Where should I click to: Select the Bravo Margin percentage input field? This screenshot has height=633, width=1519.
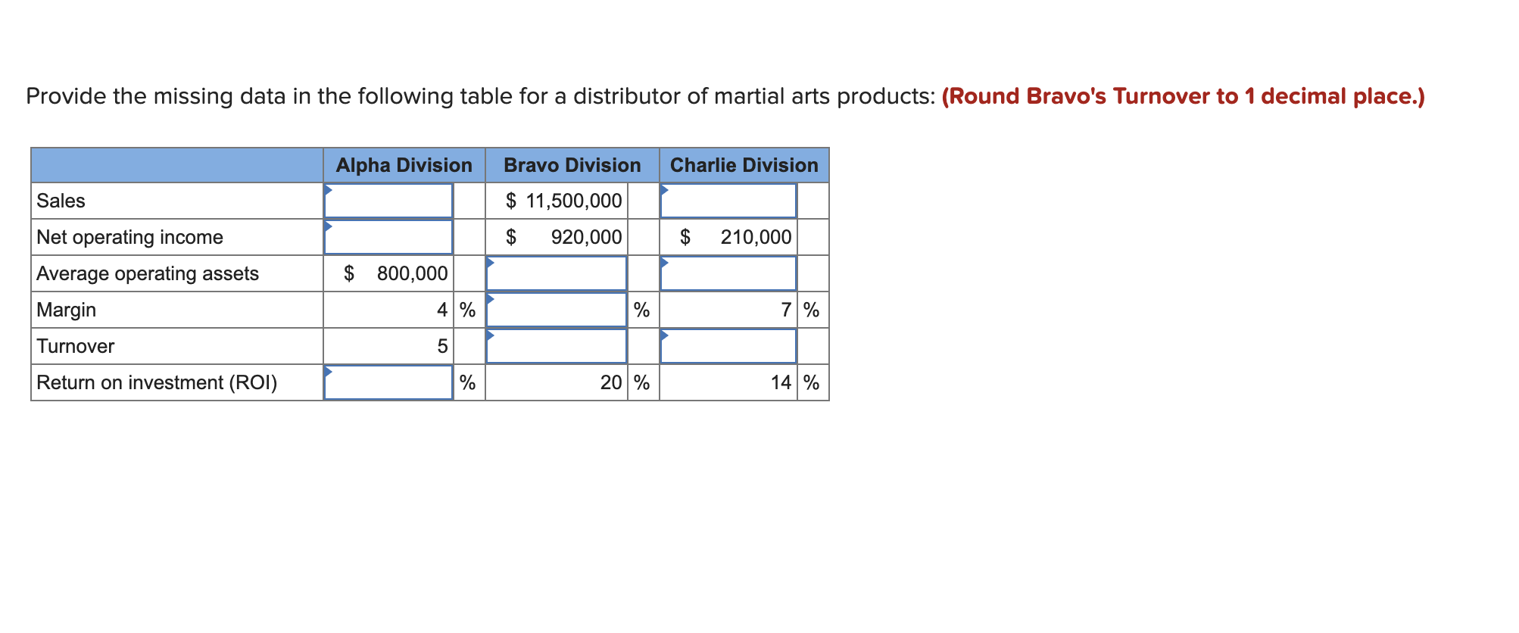tap(557, 310)
